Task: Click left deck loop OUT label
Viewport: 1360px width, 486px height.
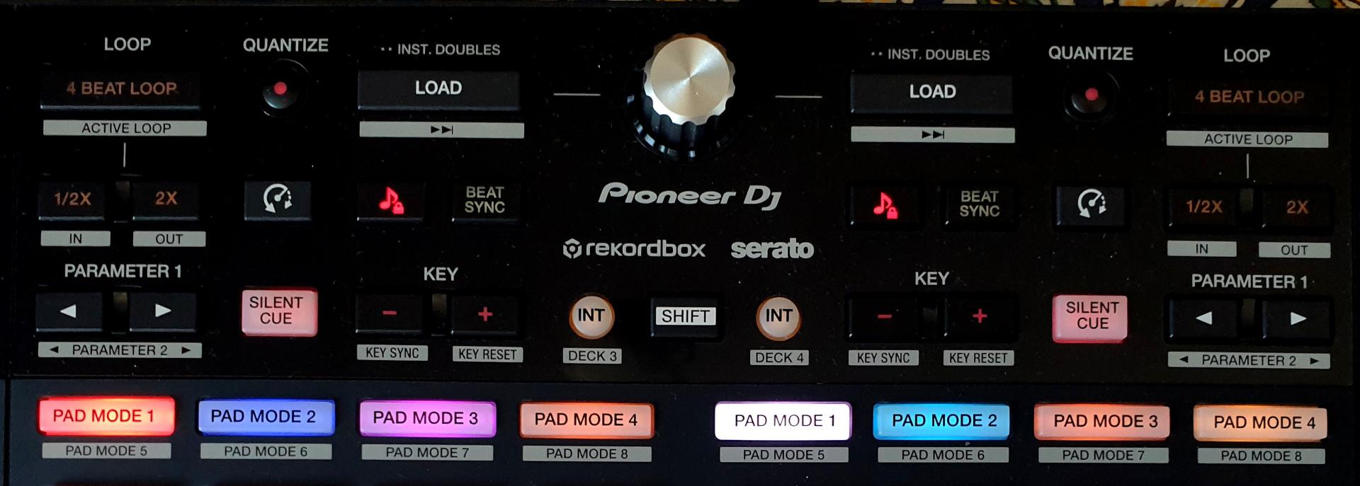Action: (x=169, y=239)
